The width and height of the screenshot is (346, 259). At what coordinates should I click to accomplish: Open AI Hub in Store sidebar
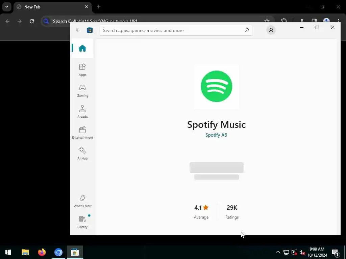(x=82, y=153)
